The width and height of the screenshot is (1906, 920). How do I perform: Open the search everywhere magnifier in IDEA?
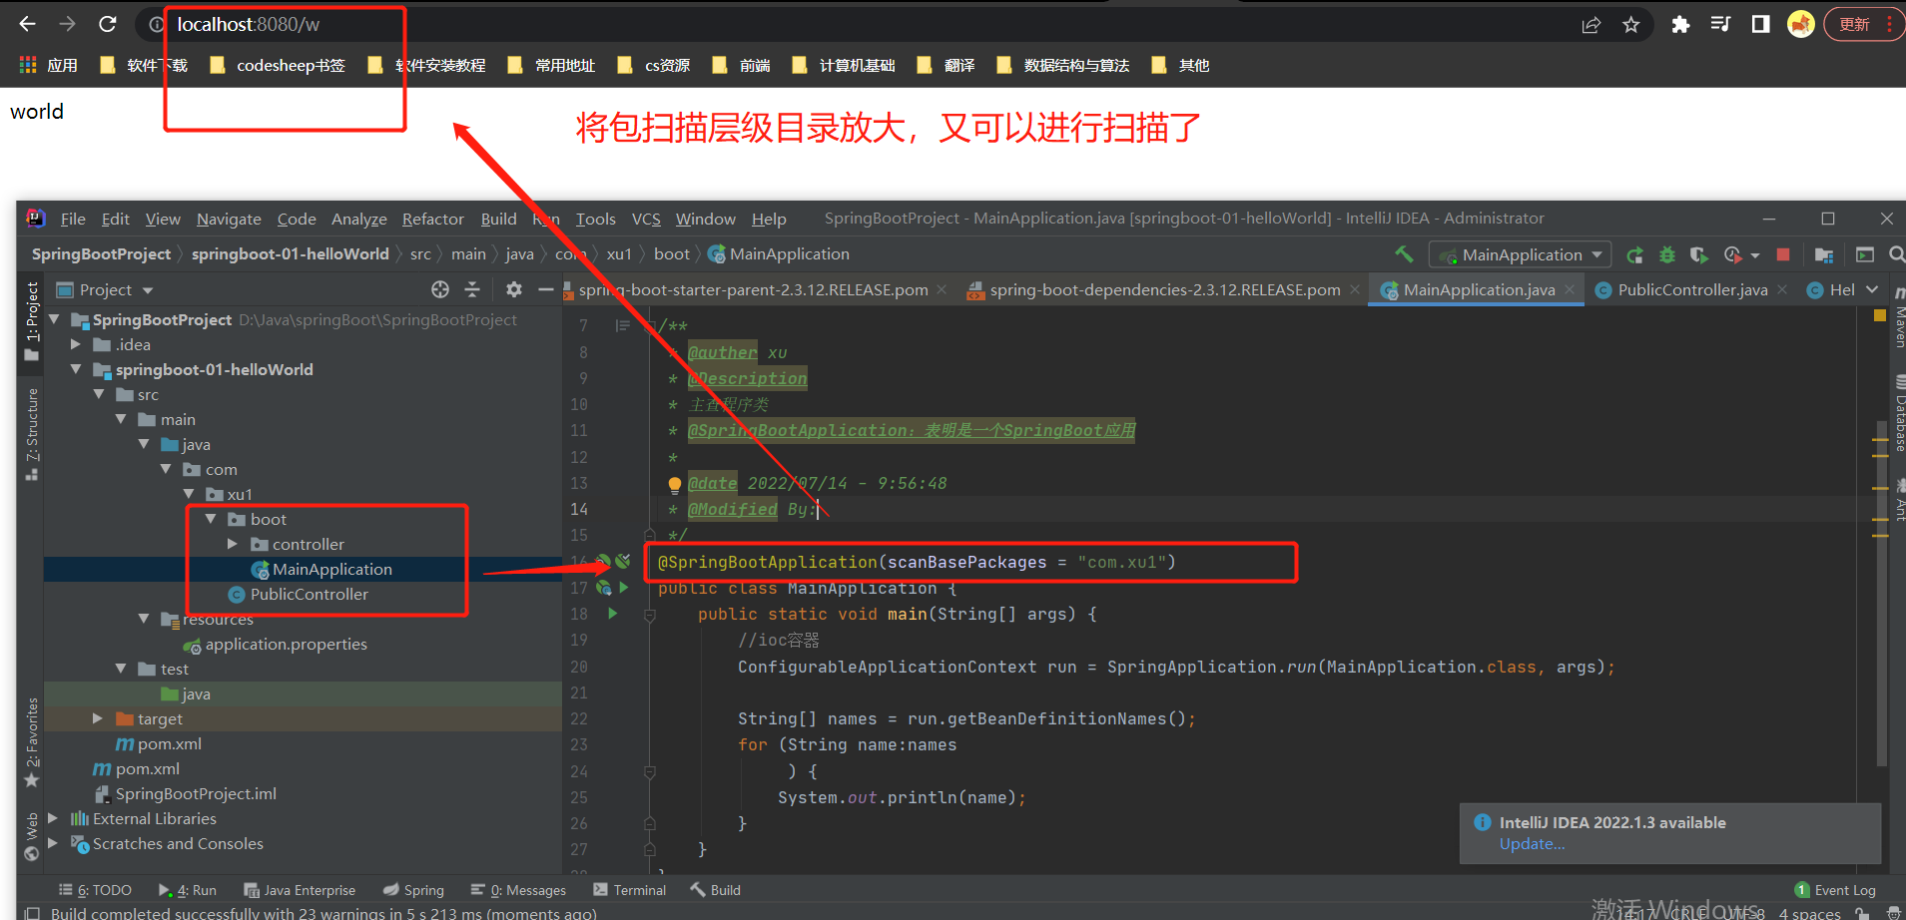click(x=1896, y=254)
